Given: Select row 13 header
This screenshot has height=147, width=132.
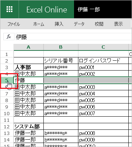Looking at the screenshot, I should coord(7,133).
